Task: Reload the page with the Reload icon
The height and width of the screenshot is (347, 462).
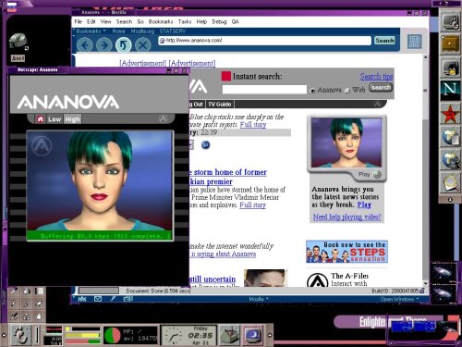Action: (123, 45)
